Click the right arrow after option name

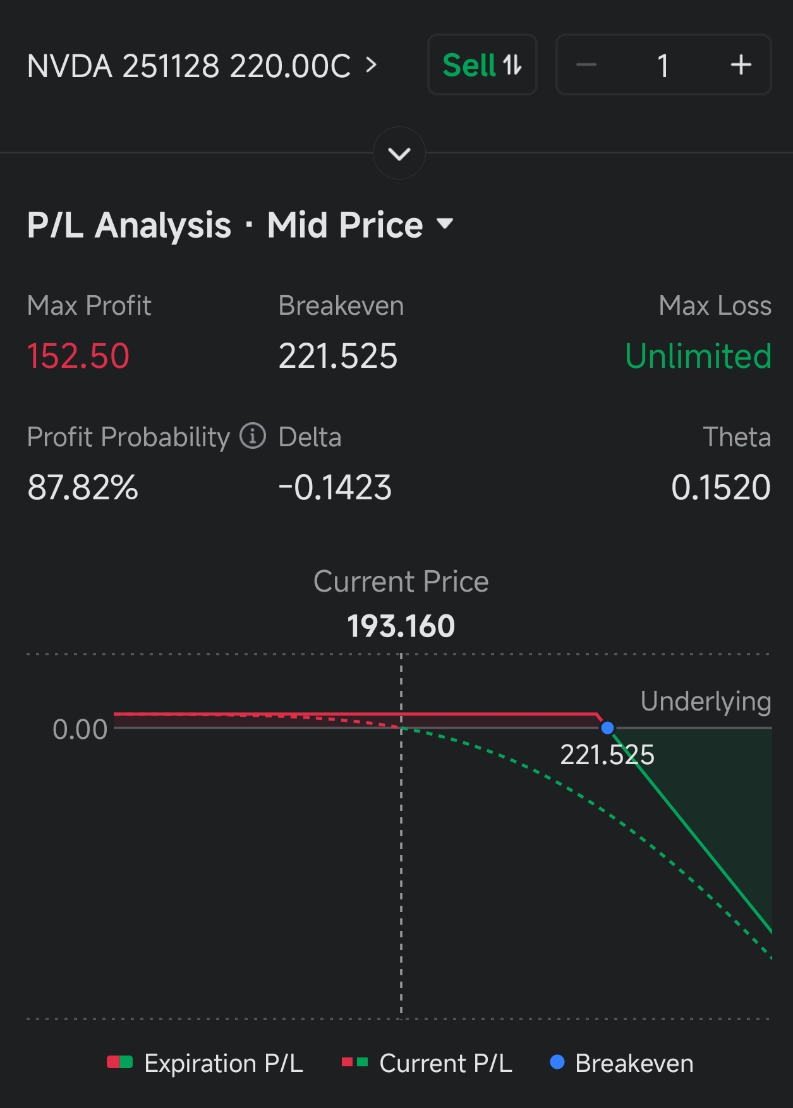click(371, 65)
